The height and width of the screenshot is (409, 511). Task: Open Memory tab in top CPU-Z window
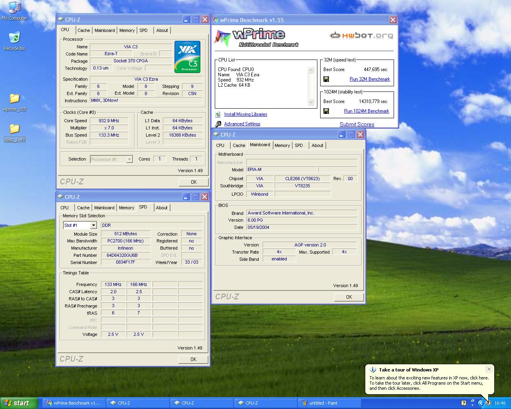click(x=127, y=30)
